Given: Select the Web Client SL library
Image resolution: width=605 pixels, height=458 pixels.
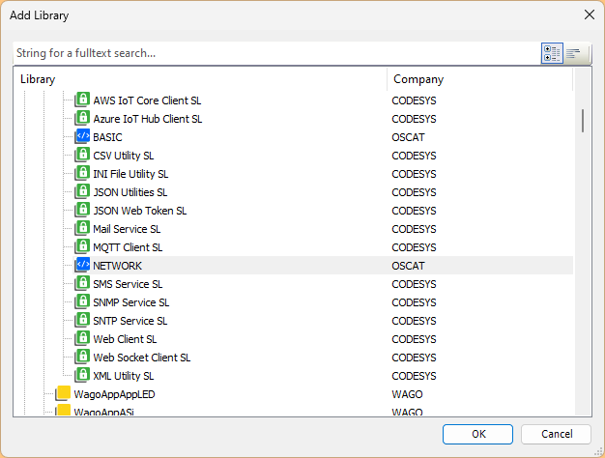Looking at the screenshot, I should (x=125, y=339).
